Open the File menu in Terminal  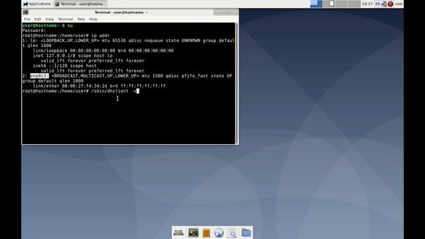(27, 19)
